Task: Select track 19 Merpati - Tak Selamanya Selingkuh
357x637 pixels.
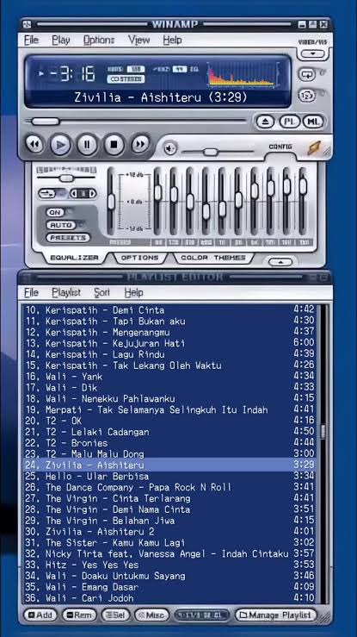Action: click(169, 410)
